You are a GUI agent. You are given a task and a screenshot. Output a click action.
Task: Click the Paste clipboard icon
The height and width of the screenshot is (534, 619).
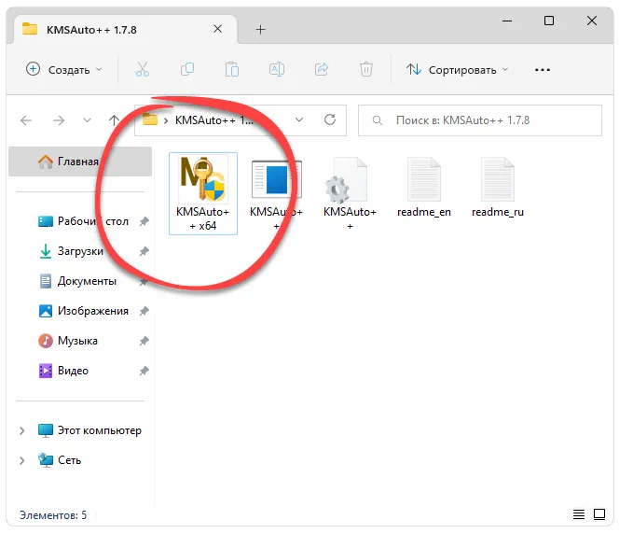click(232, 70)
